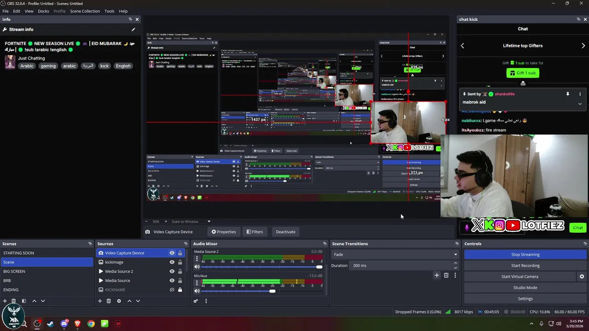Viewport: 589px width, 331px height.
Task: Expand pinned message chevron
Action: tap(580, 104)
